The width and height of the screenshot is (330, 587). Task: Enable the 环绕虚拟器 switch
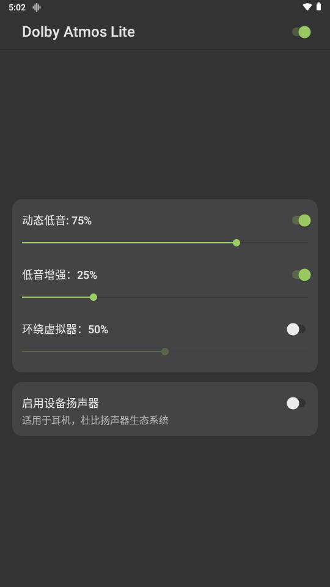[296, 329]
